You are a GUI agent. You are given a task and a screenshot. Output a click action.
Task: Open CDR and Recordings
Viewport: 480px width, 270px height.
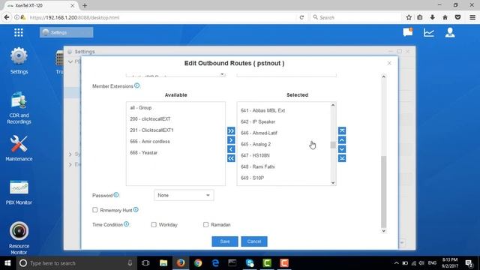point(19,108)
